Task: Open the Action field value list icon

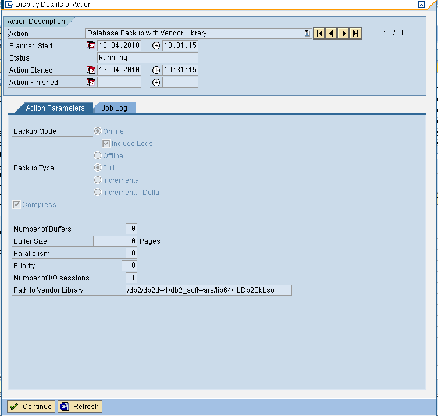Action: pyautogui.click(x=307, y=33)
